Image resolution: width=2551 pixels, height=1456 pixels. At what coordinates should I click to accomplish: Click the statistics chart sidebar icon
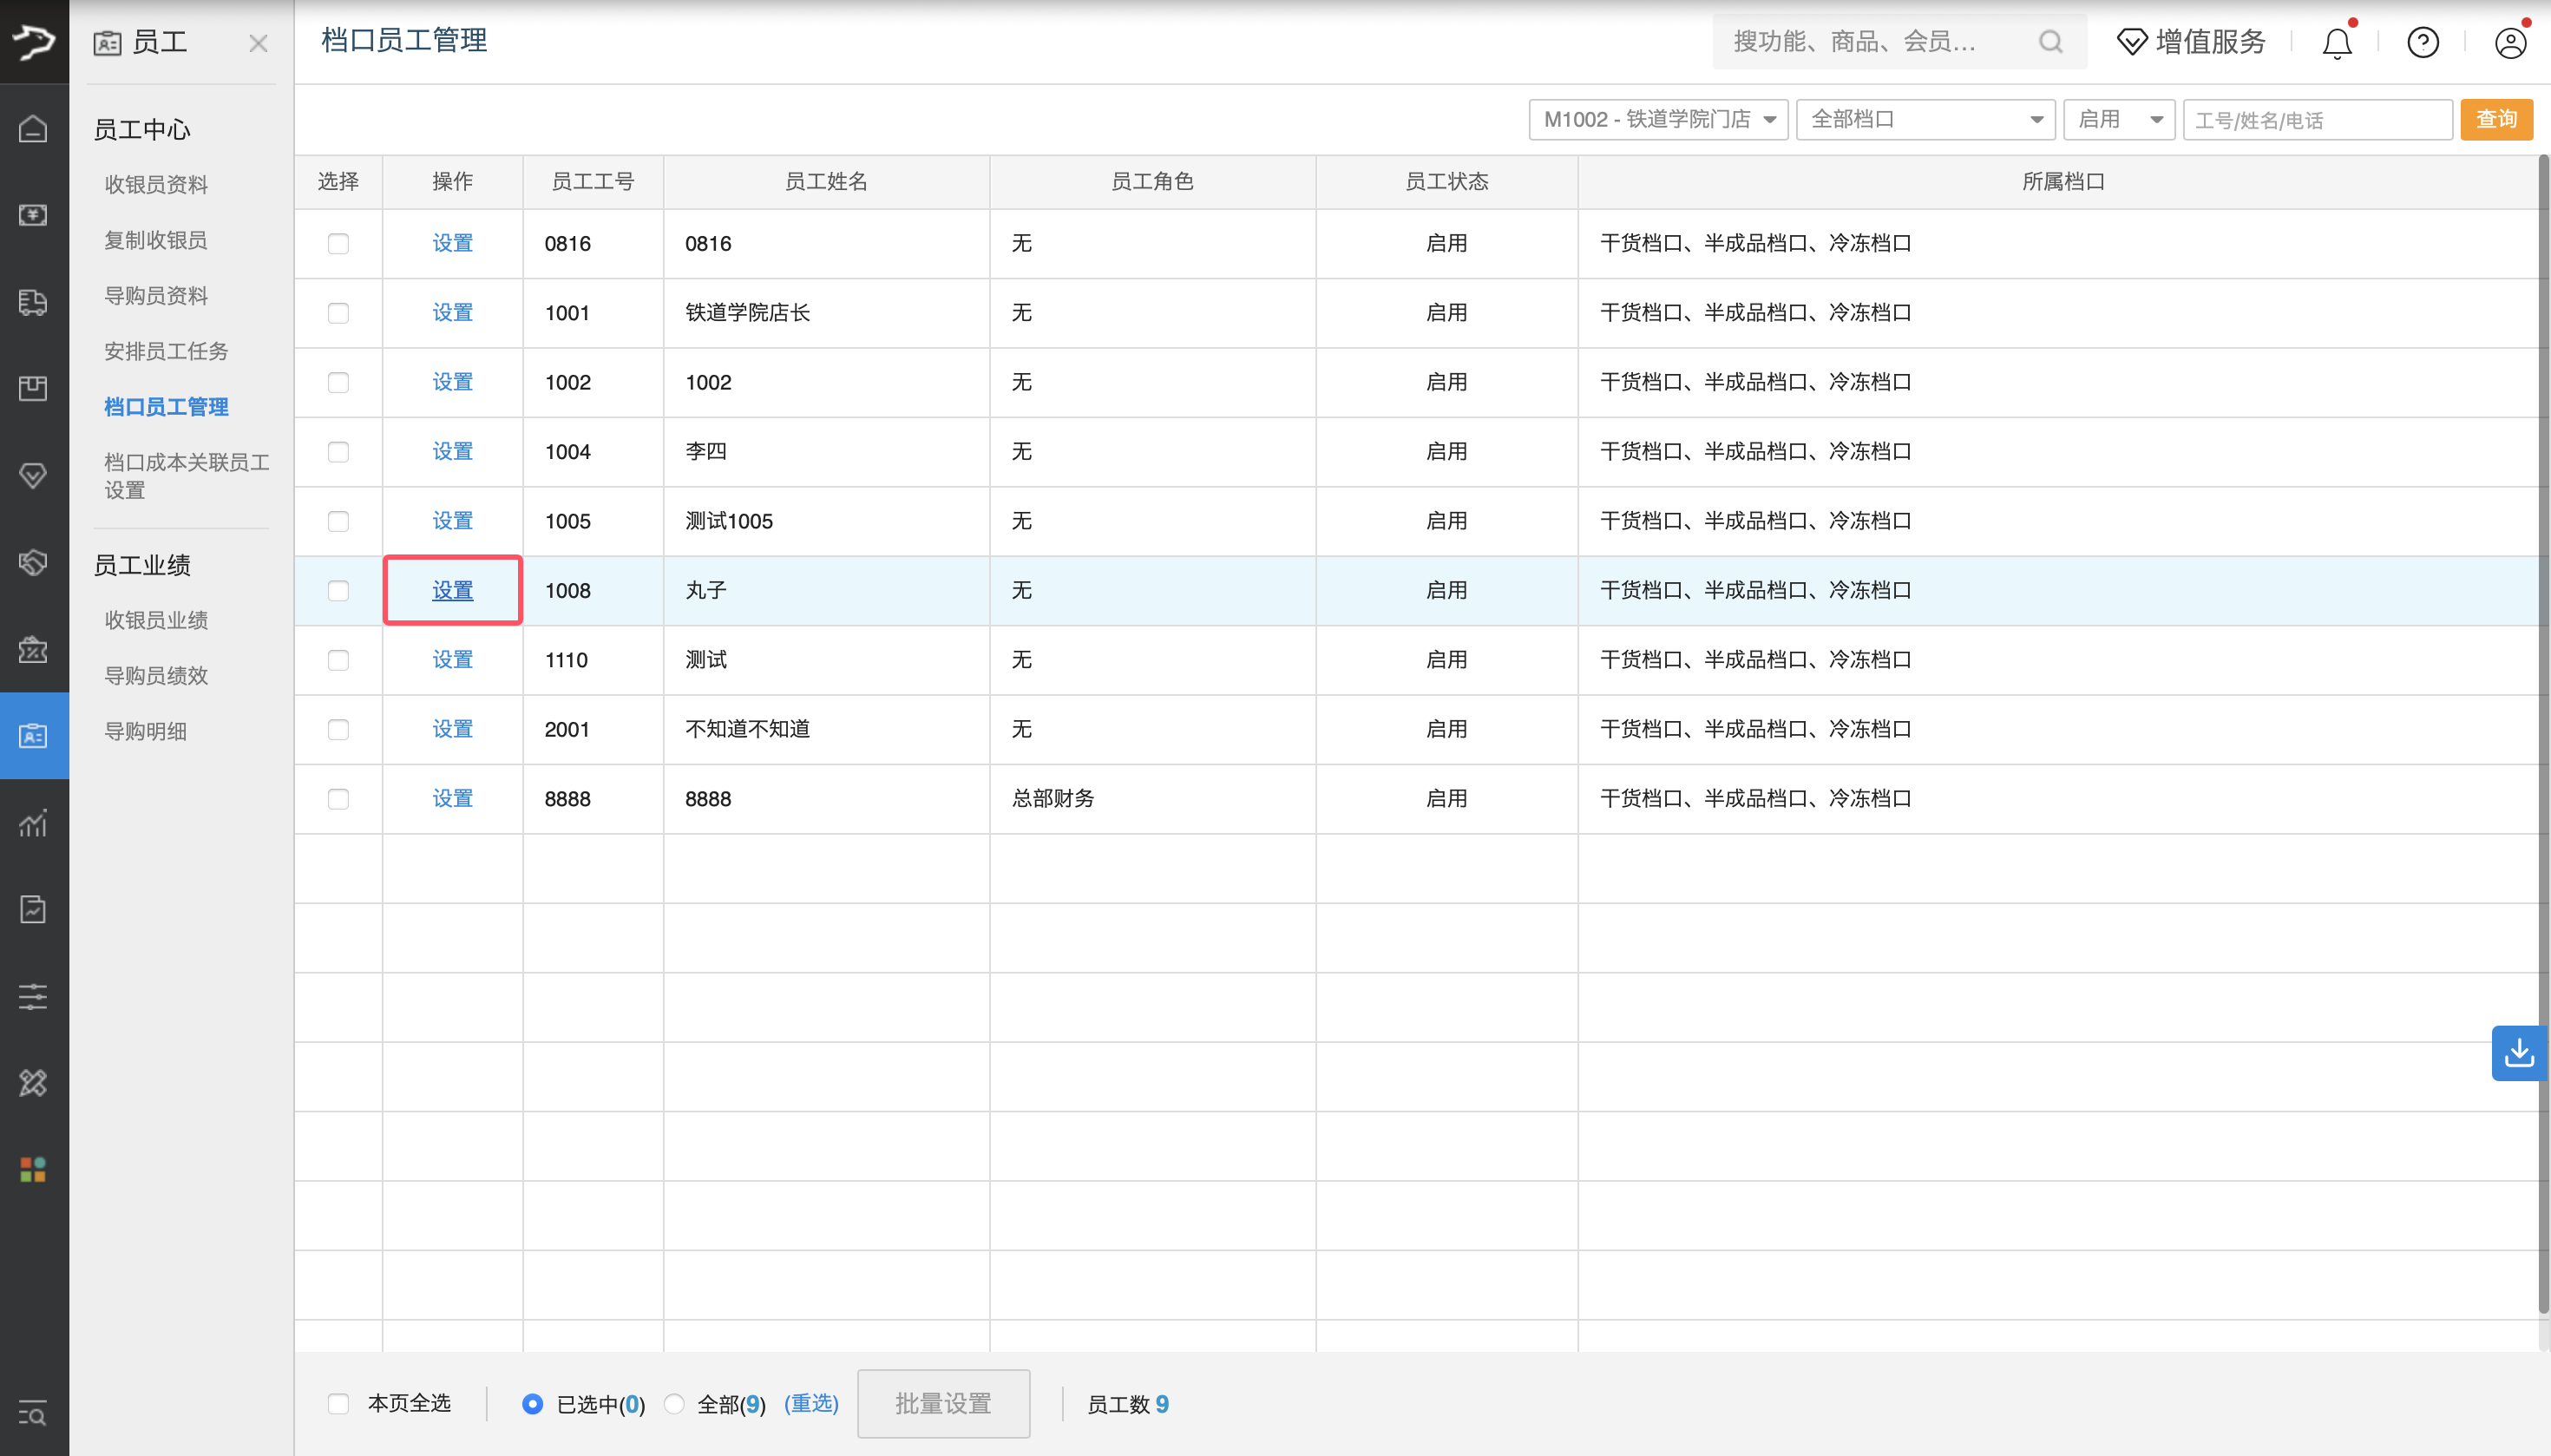[33, 823]
